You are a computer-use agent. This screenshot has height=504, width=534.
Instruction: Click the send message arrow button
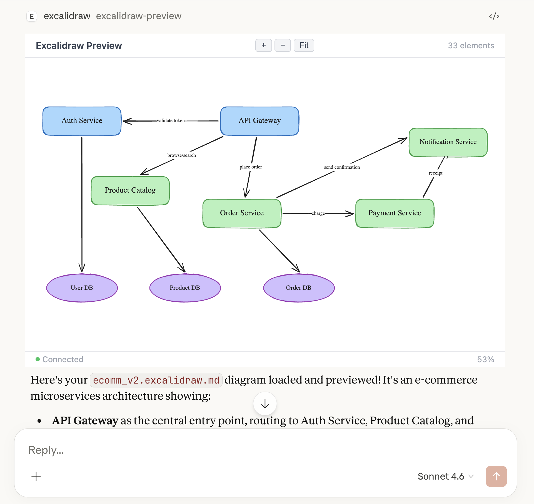click(x=496, y=476)
